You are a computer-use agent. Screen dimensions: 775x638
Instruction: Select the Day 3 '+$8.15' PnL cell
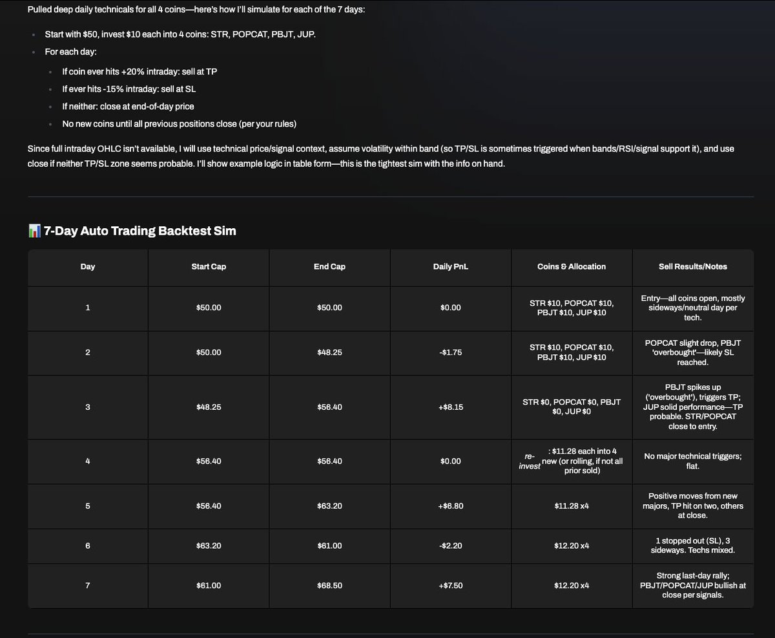pos(451,407)
